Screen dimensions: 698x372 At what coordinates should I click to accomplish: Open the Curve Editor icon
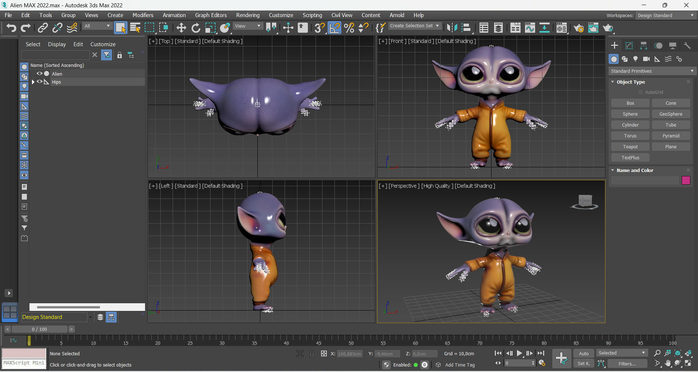tap(530, 28)
